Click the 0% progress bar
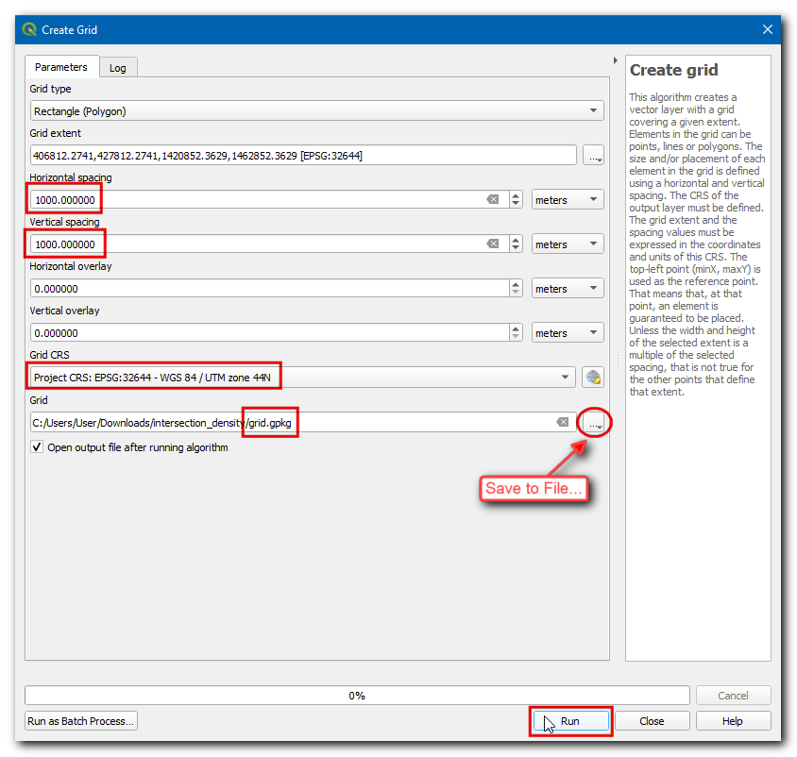This screenshot has height=757, width=797. (357, 696)
